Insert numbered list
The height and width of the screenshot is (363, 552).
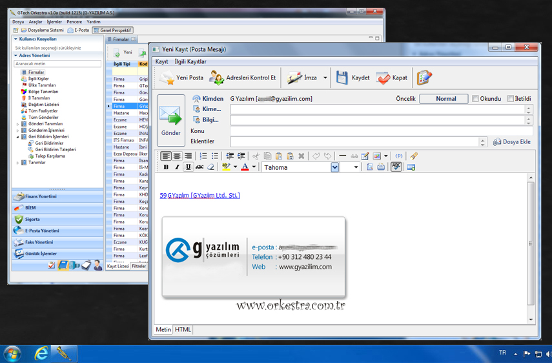point(203,156)
